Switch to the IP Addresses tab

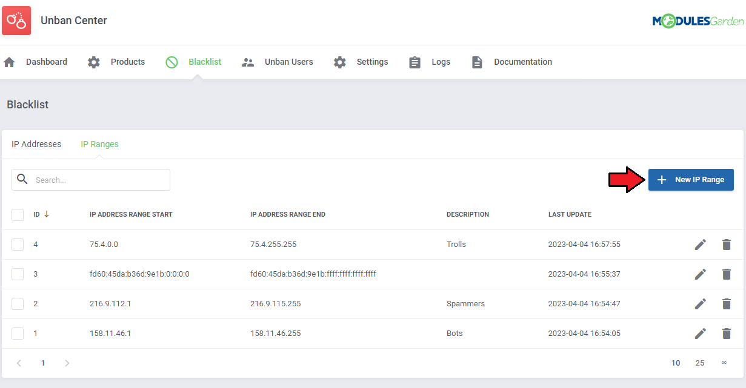click(36, 144)
